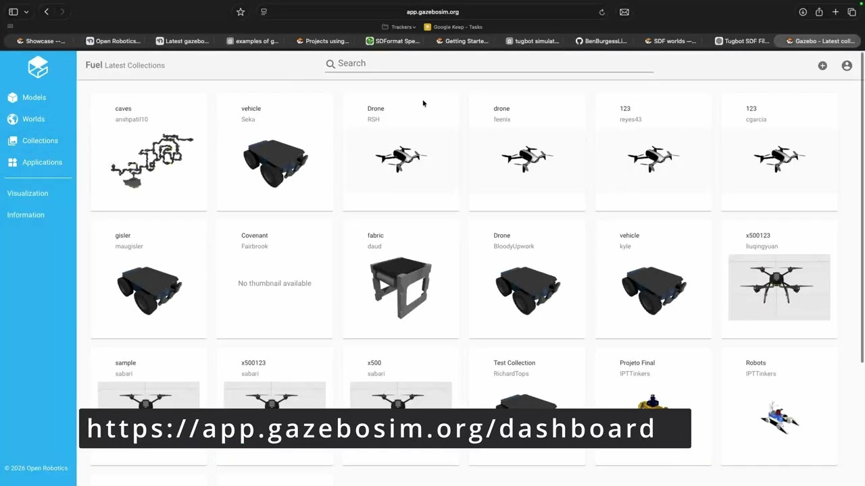Click the Models cube icon in the sidebar

pos(12,98)
